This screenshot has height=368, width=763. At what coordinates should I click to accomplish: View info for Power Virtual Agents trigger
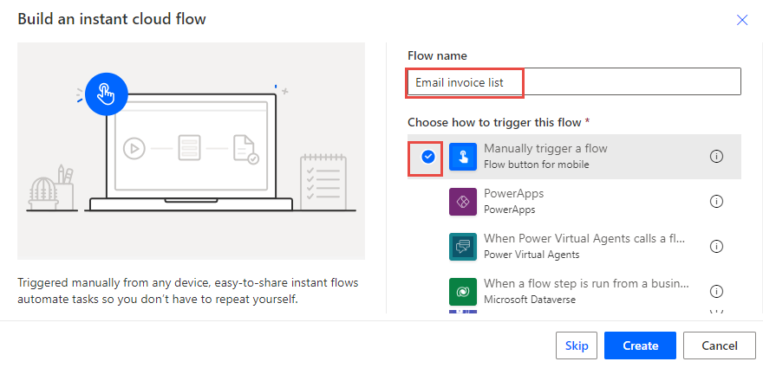pyautogui.click(x=716, y=247)
